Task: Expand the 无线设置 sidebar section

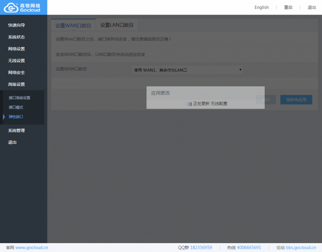Action: click(x=17, y=61)
